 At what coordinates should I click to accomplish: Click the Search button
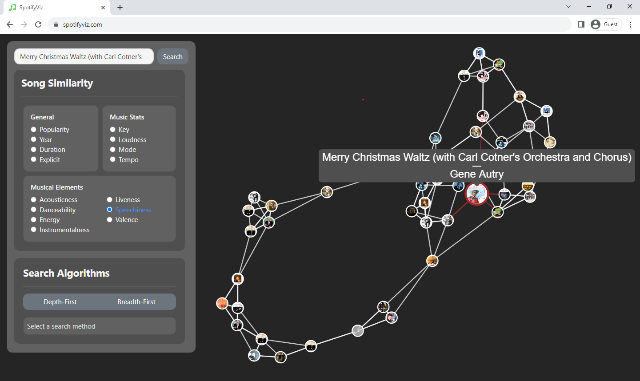(x=172, y=56)
